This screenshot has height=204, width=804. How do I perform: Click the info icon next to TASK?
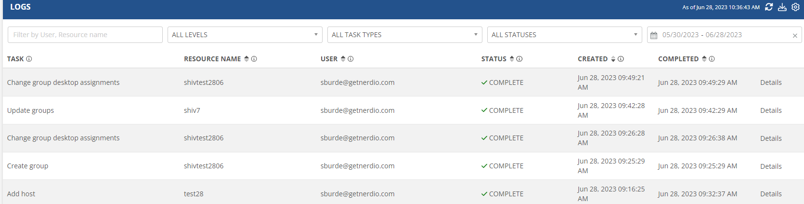coord(29,59)
